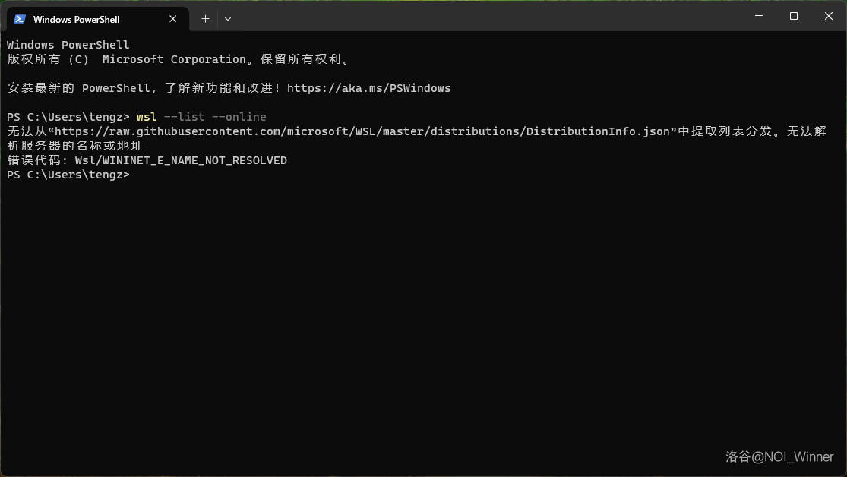Click the "--list" argument in the command
Image resolution: width=847 pixels, height=477 pixels.
coord(184,117)
